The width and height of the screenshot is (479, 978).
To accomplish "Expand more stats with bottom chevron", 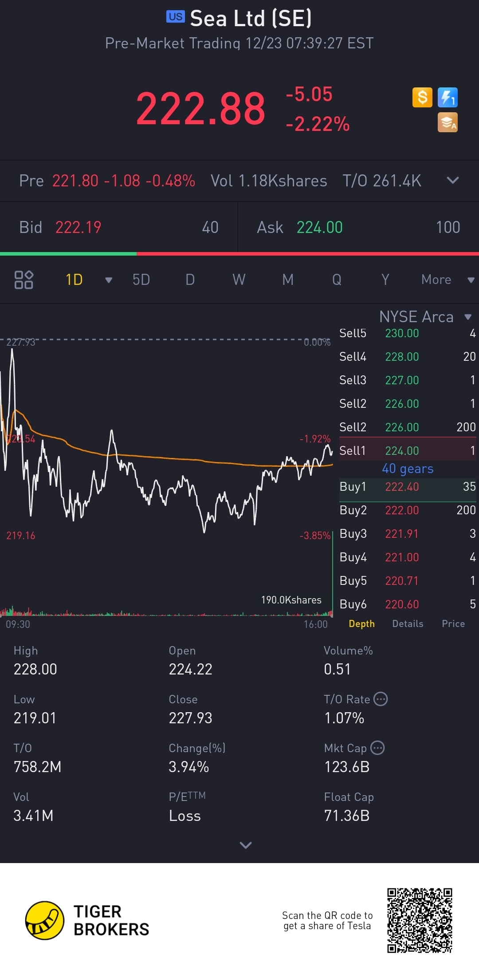I will tap(245, 845).
